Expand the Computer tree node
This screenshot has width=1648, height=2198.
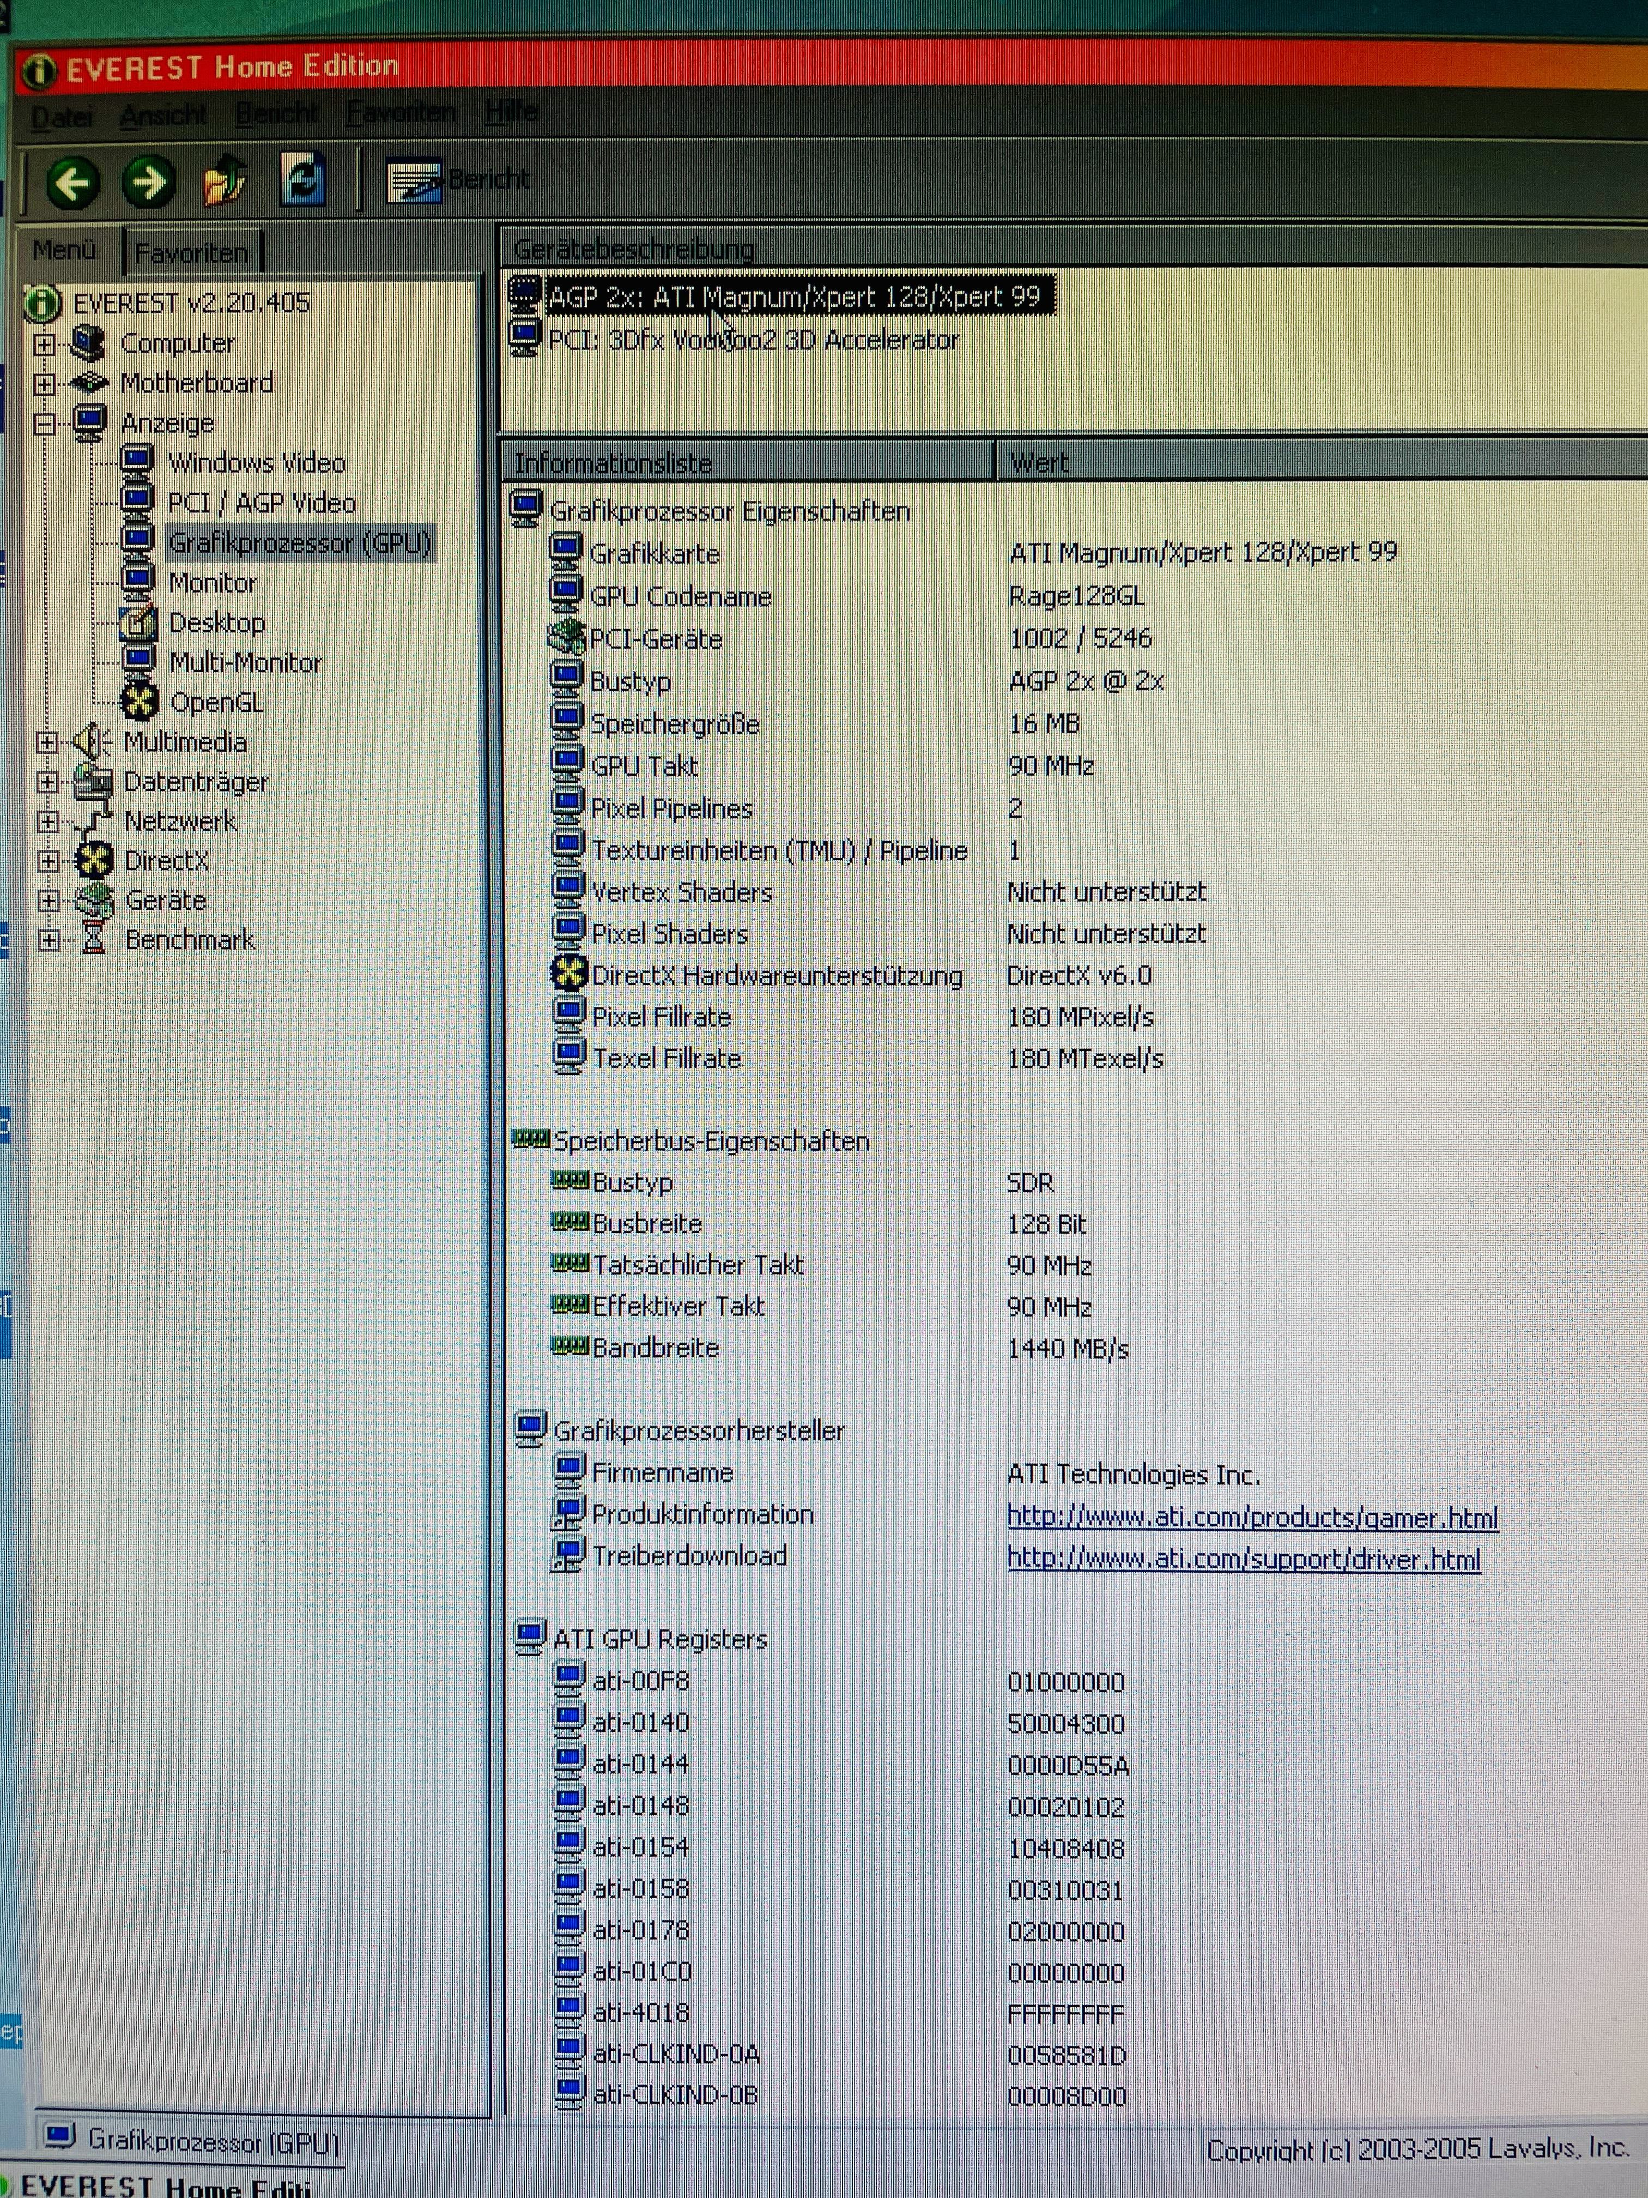click(x=44, y=345)
